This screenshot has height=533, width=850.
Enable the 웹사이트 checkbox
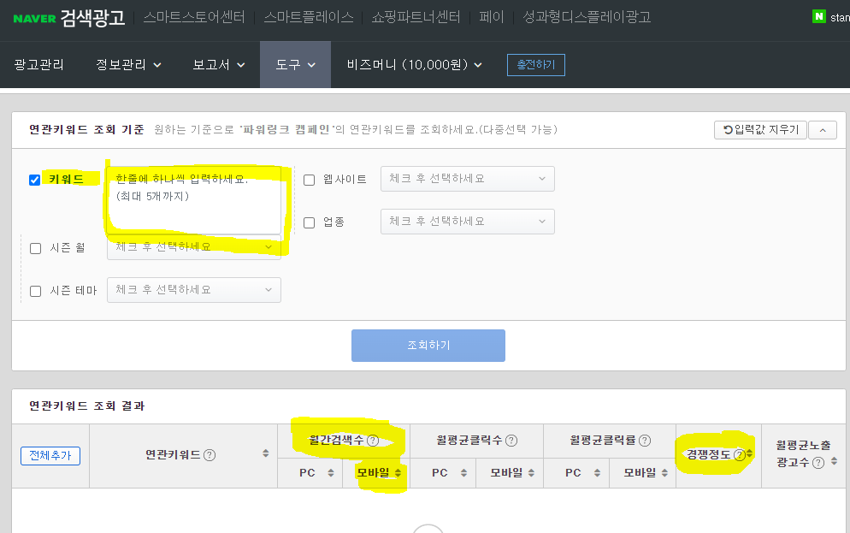point(310,178)
